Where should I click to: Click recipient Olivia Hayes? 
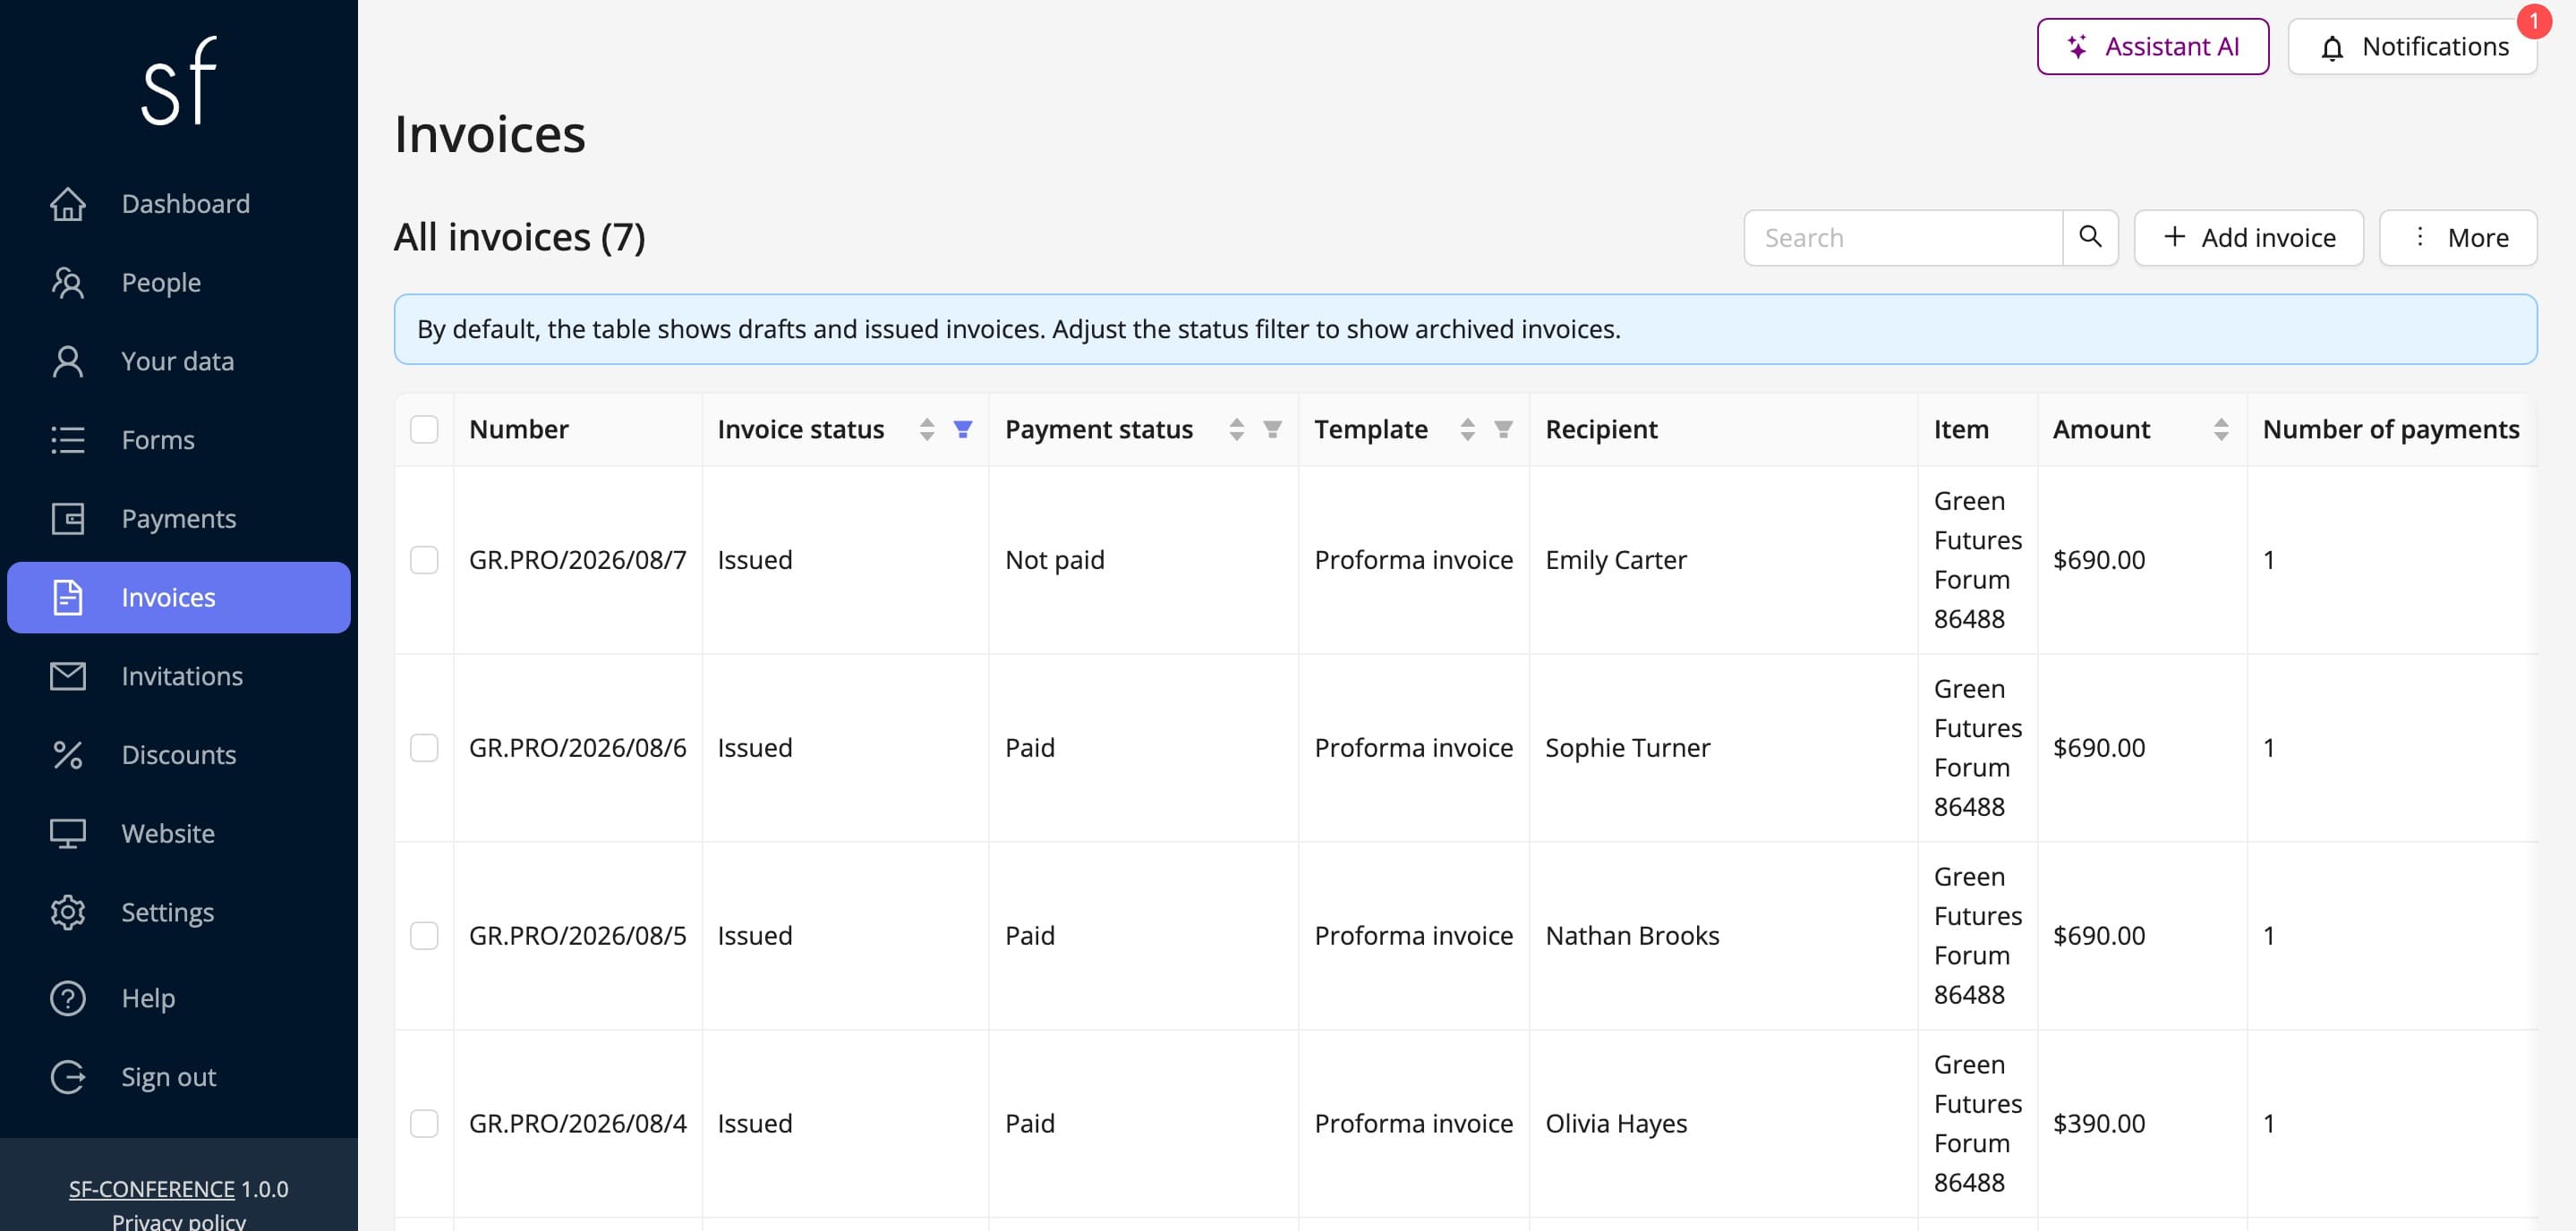point(1615,1123)
